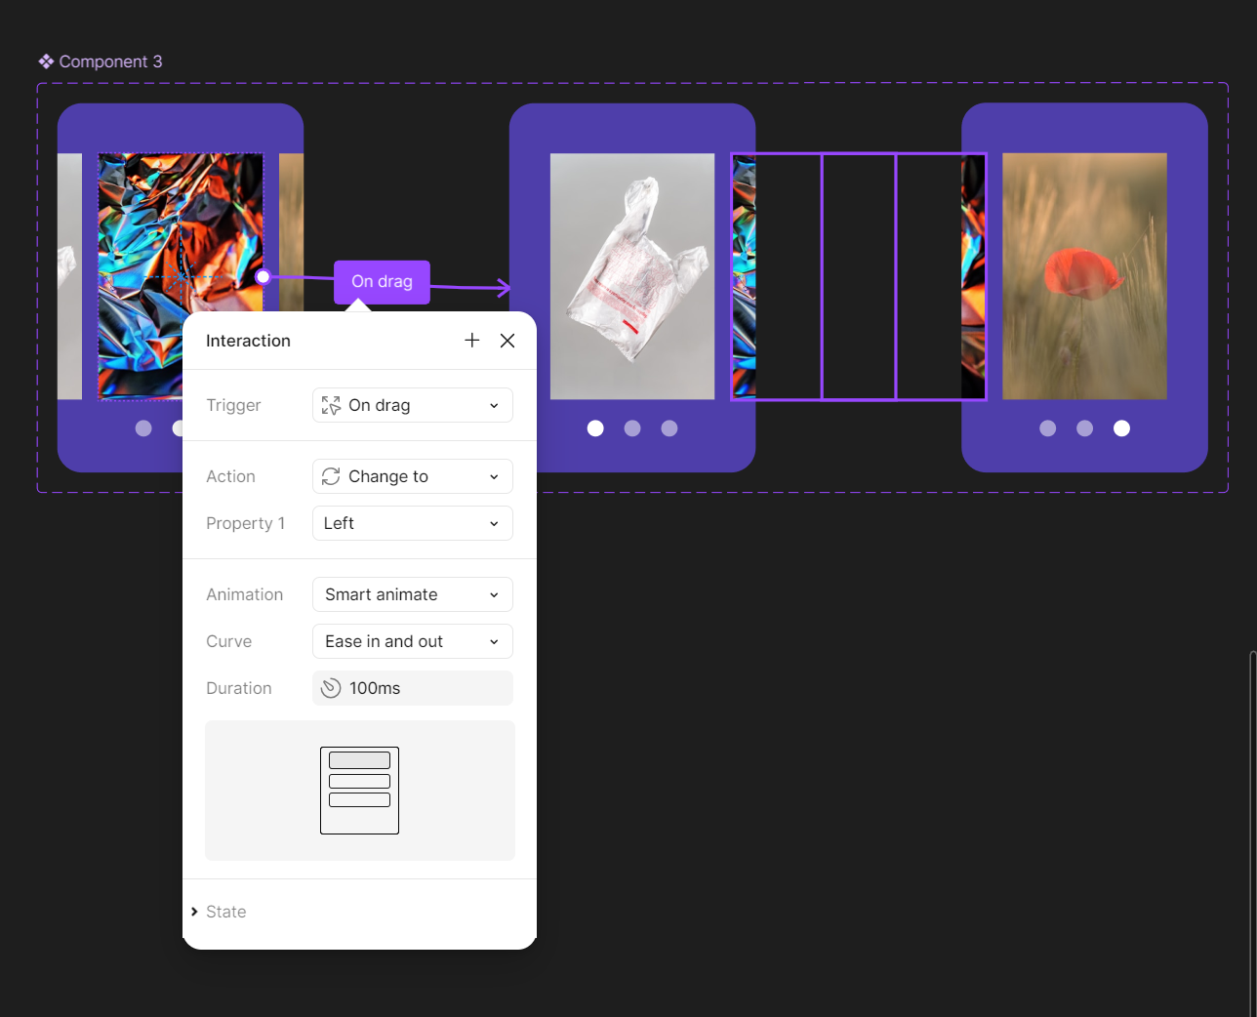Click the Component 3 diamond icon
1257x1017 pixels.
46,61
